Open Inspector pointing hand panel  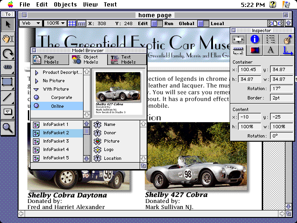[x=287, y=39]
